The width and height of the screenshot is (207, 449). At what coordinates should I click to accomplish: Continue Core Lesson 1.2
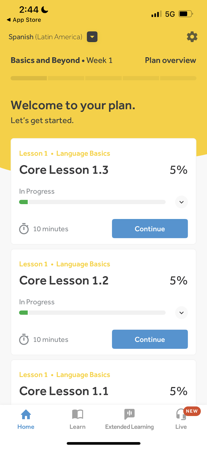(x=150, y=340)
